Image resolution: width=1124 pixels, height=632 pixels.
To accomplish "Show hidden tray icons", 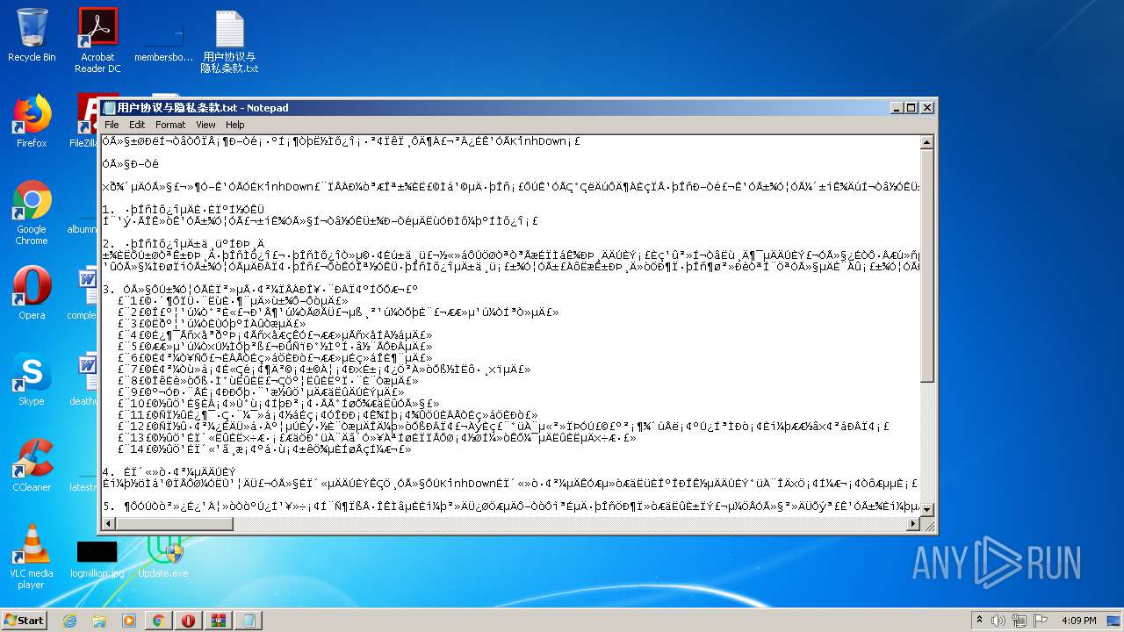I will pos(979,621).
